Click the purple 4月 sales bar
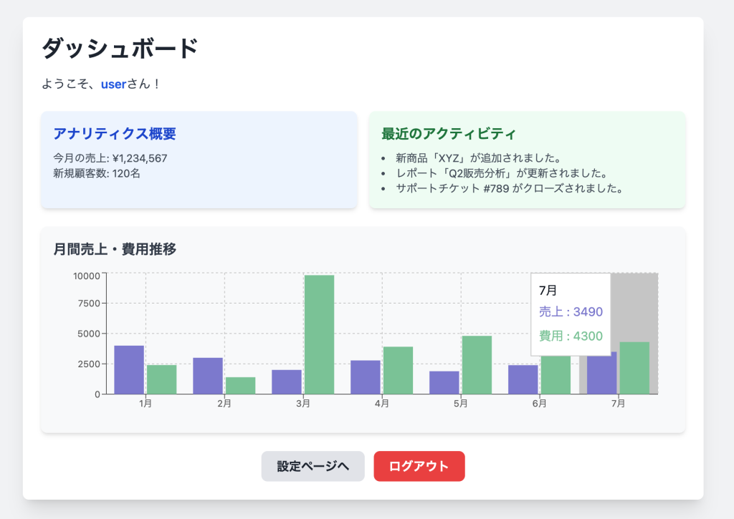 (366, 377)
